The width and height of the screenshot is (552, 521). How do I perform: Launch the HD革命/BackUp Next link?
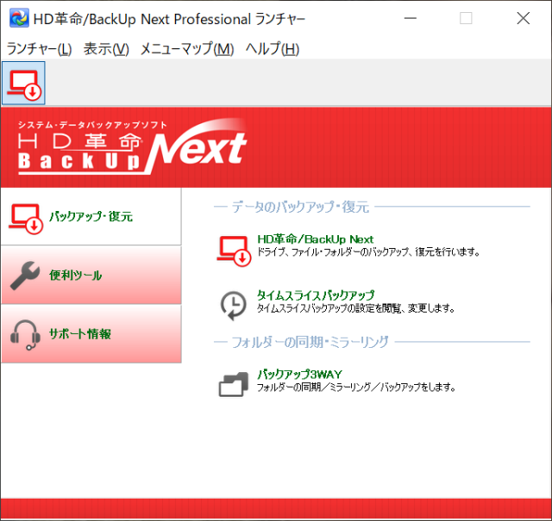click(x=315, y=239)
